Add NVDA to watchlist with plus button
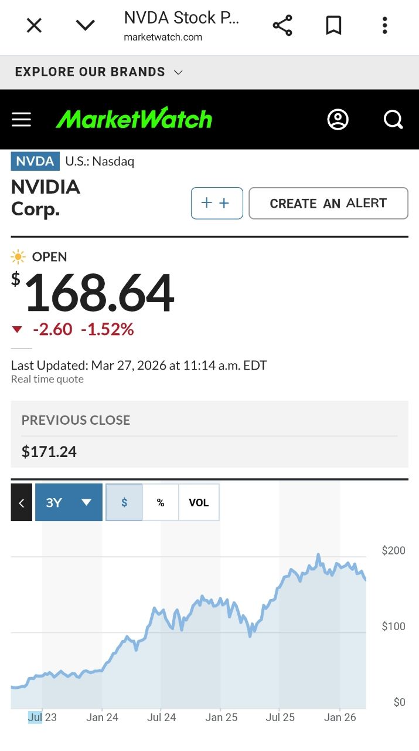The width and height of the screenshot is (419, 751). click(217, 203)
